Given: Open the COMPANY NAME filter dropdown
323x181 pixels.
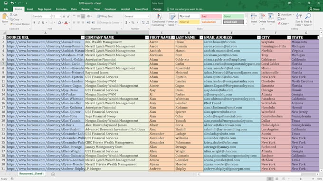Looking at the screenshot, I should pyautogui.click(x=147, y=37).
